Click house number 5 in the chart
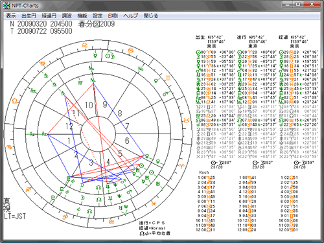 (x=120, y=154)
